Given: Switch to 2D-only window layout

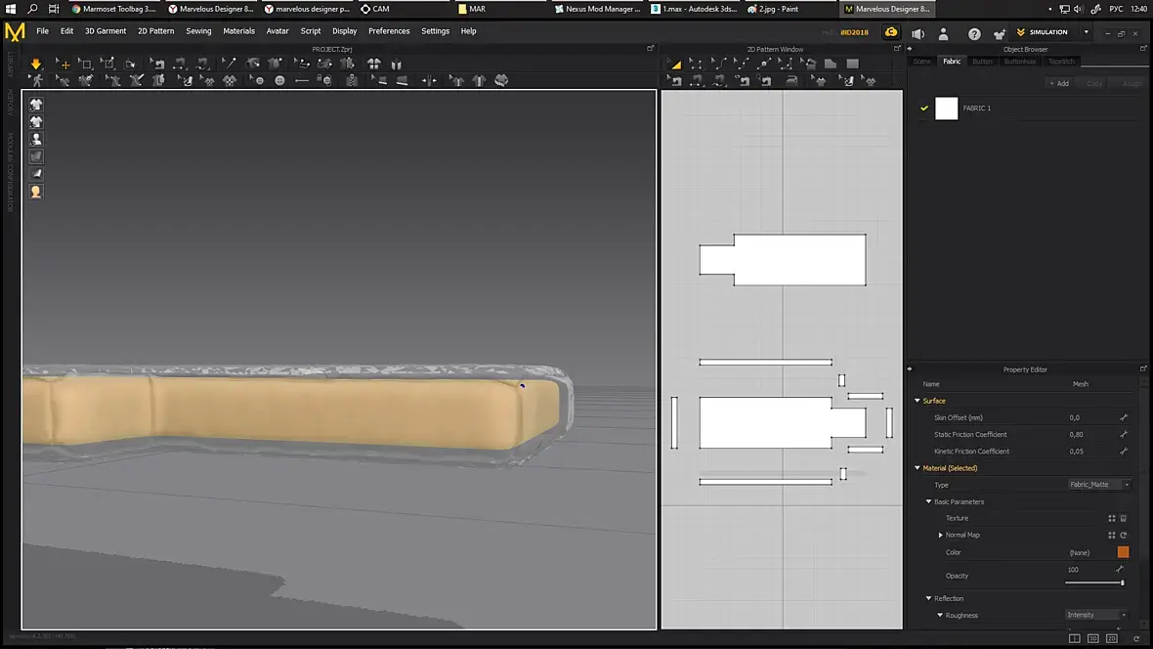Looking at the screenshot, I should click(1111, 638).
